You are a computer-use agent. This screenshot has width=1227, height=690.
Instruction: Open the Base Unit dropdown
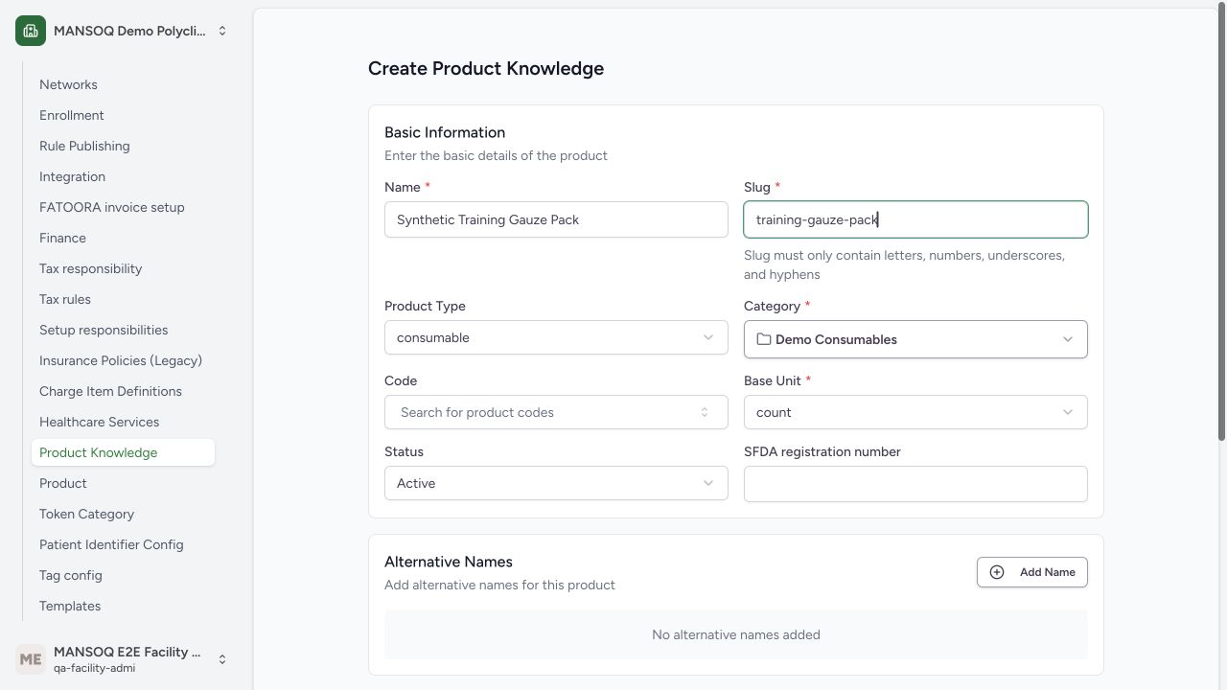coord(915,412)
